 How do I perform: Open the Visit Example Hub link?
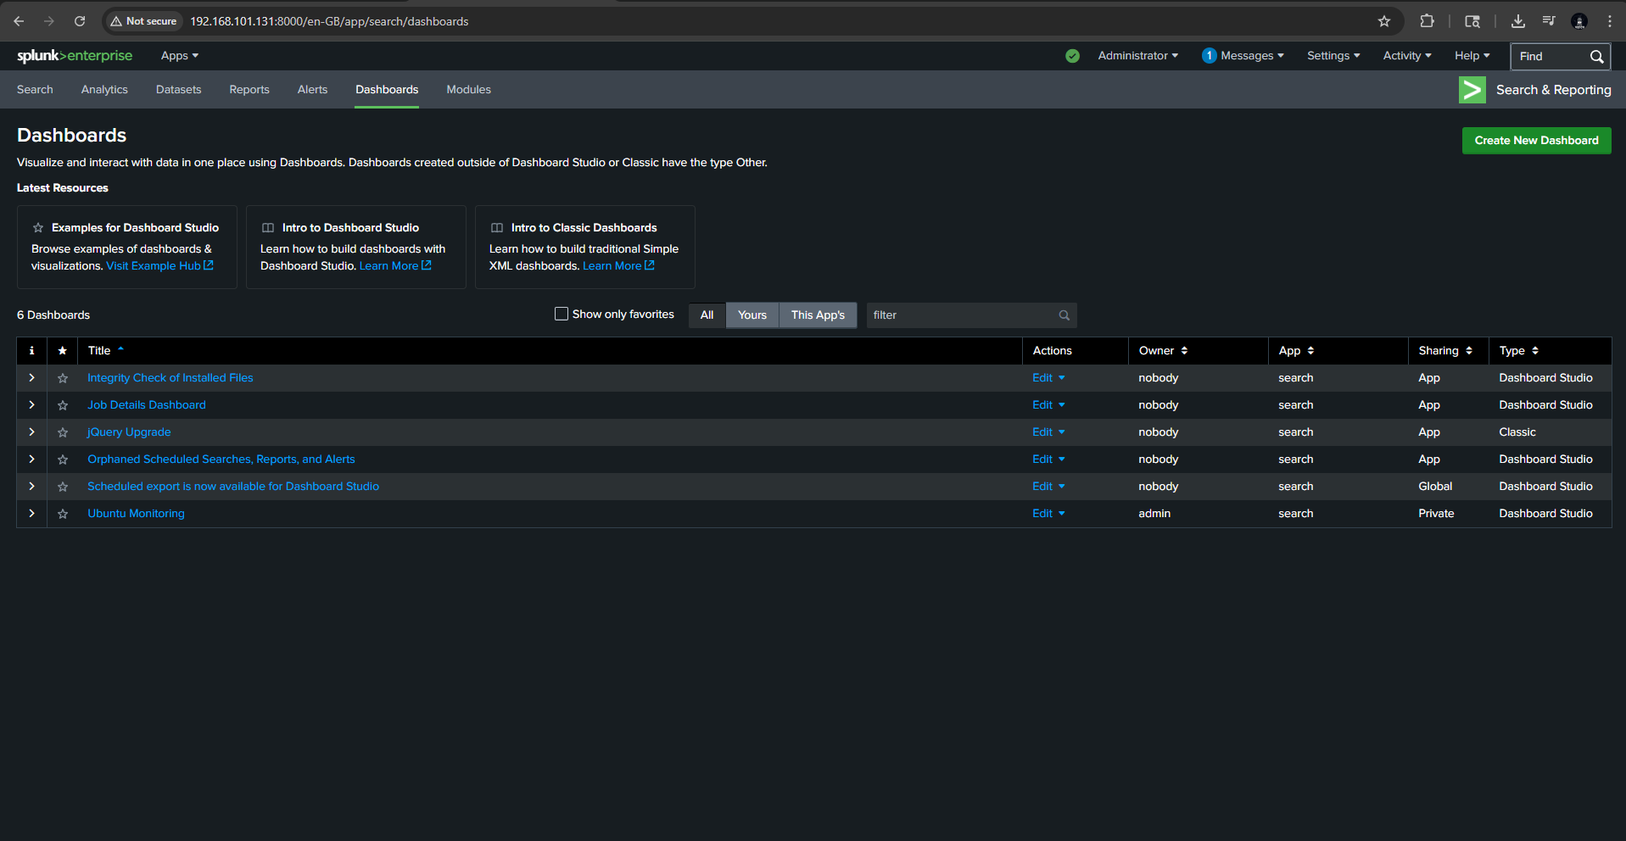pyautogui.click(x=159, y=266)
